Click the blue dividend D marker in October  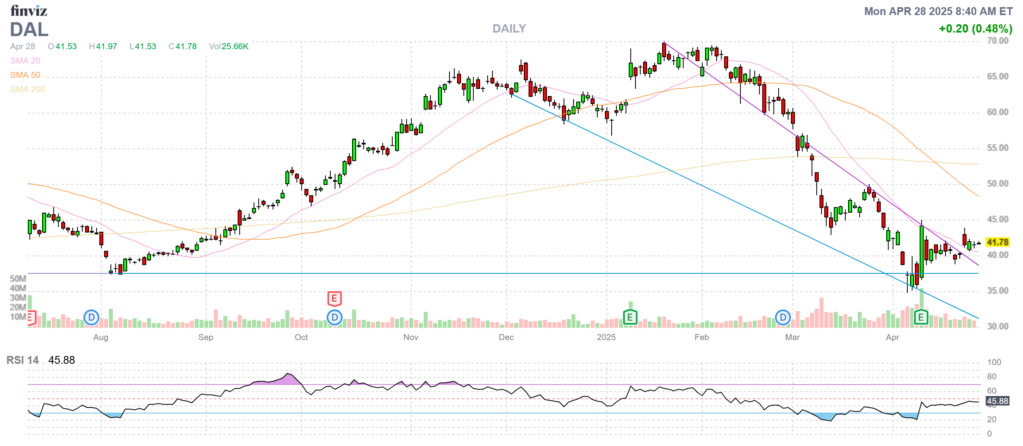(335, 317)
